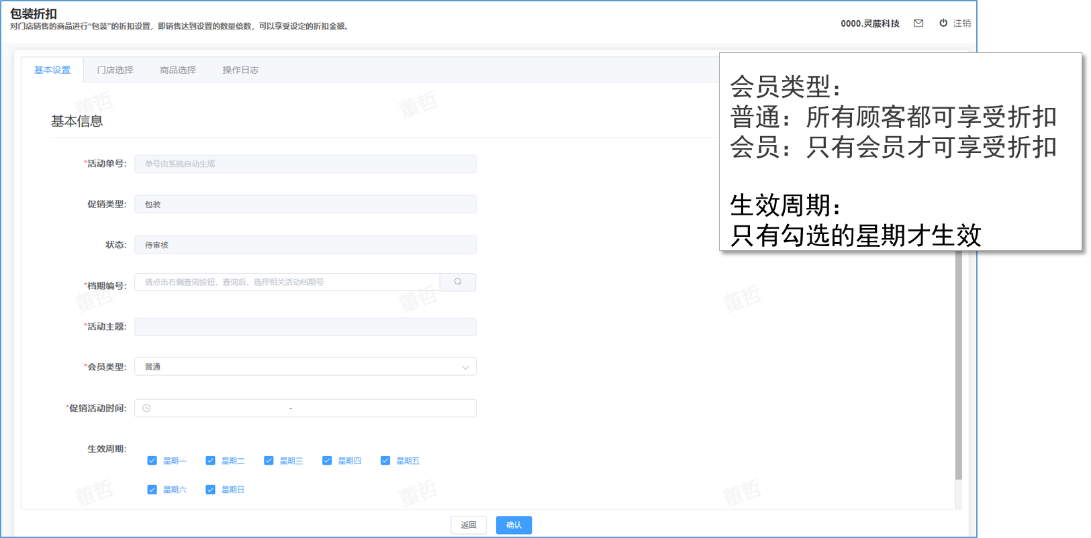Click the search icon beside 档期编号 field

[458, 282]
